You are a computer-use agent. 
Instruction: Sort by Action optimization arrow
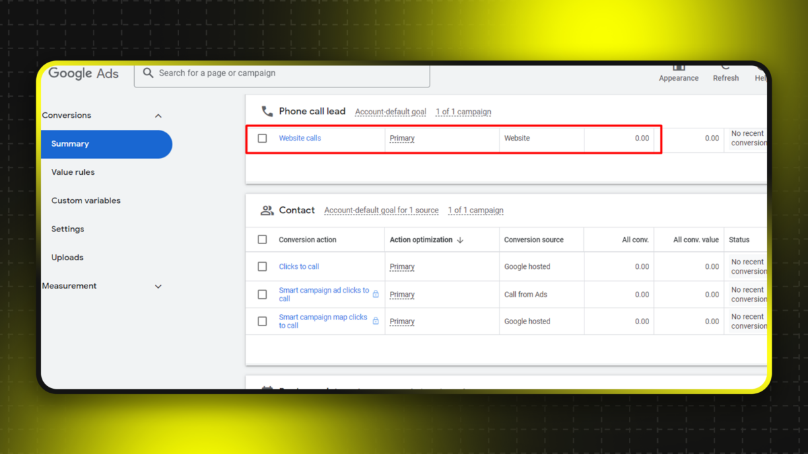[x=460, y=240]
